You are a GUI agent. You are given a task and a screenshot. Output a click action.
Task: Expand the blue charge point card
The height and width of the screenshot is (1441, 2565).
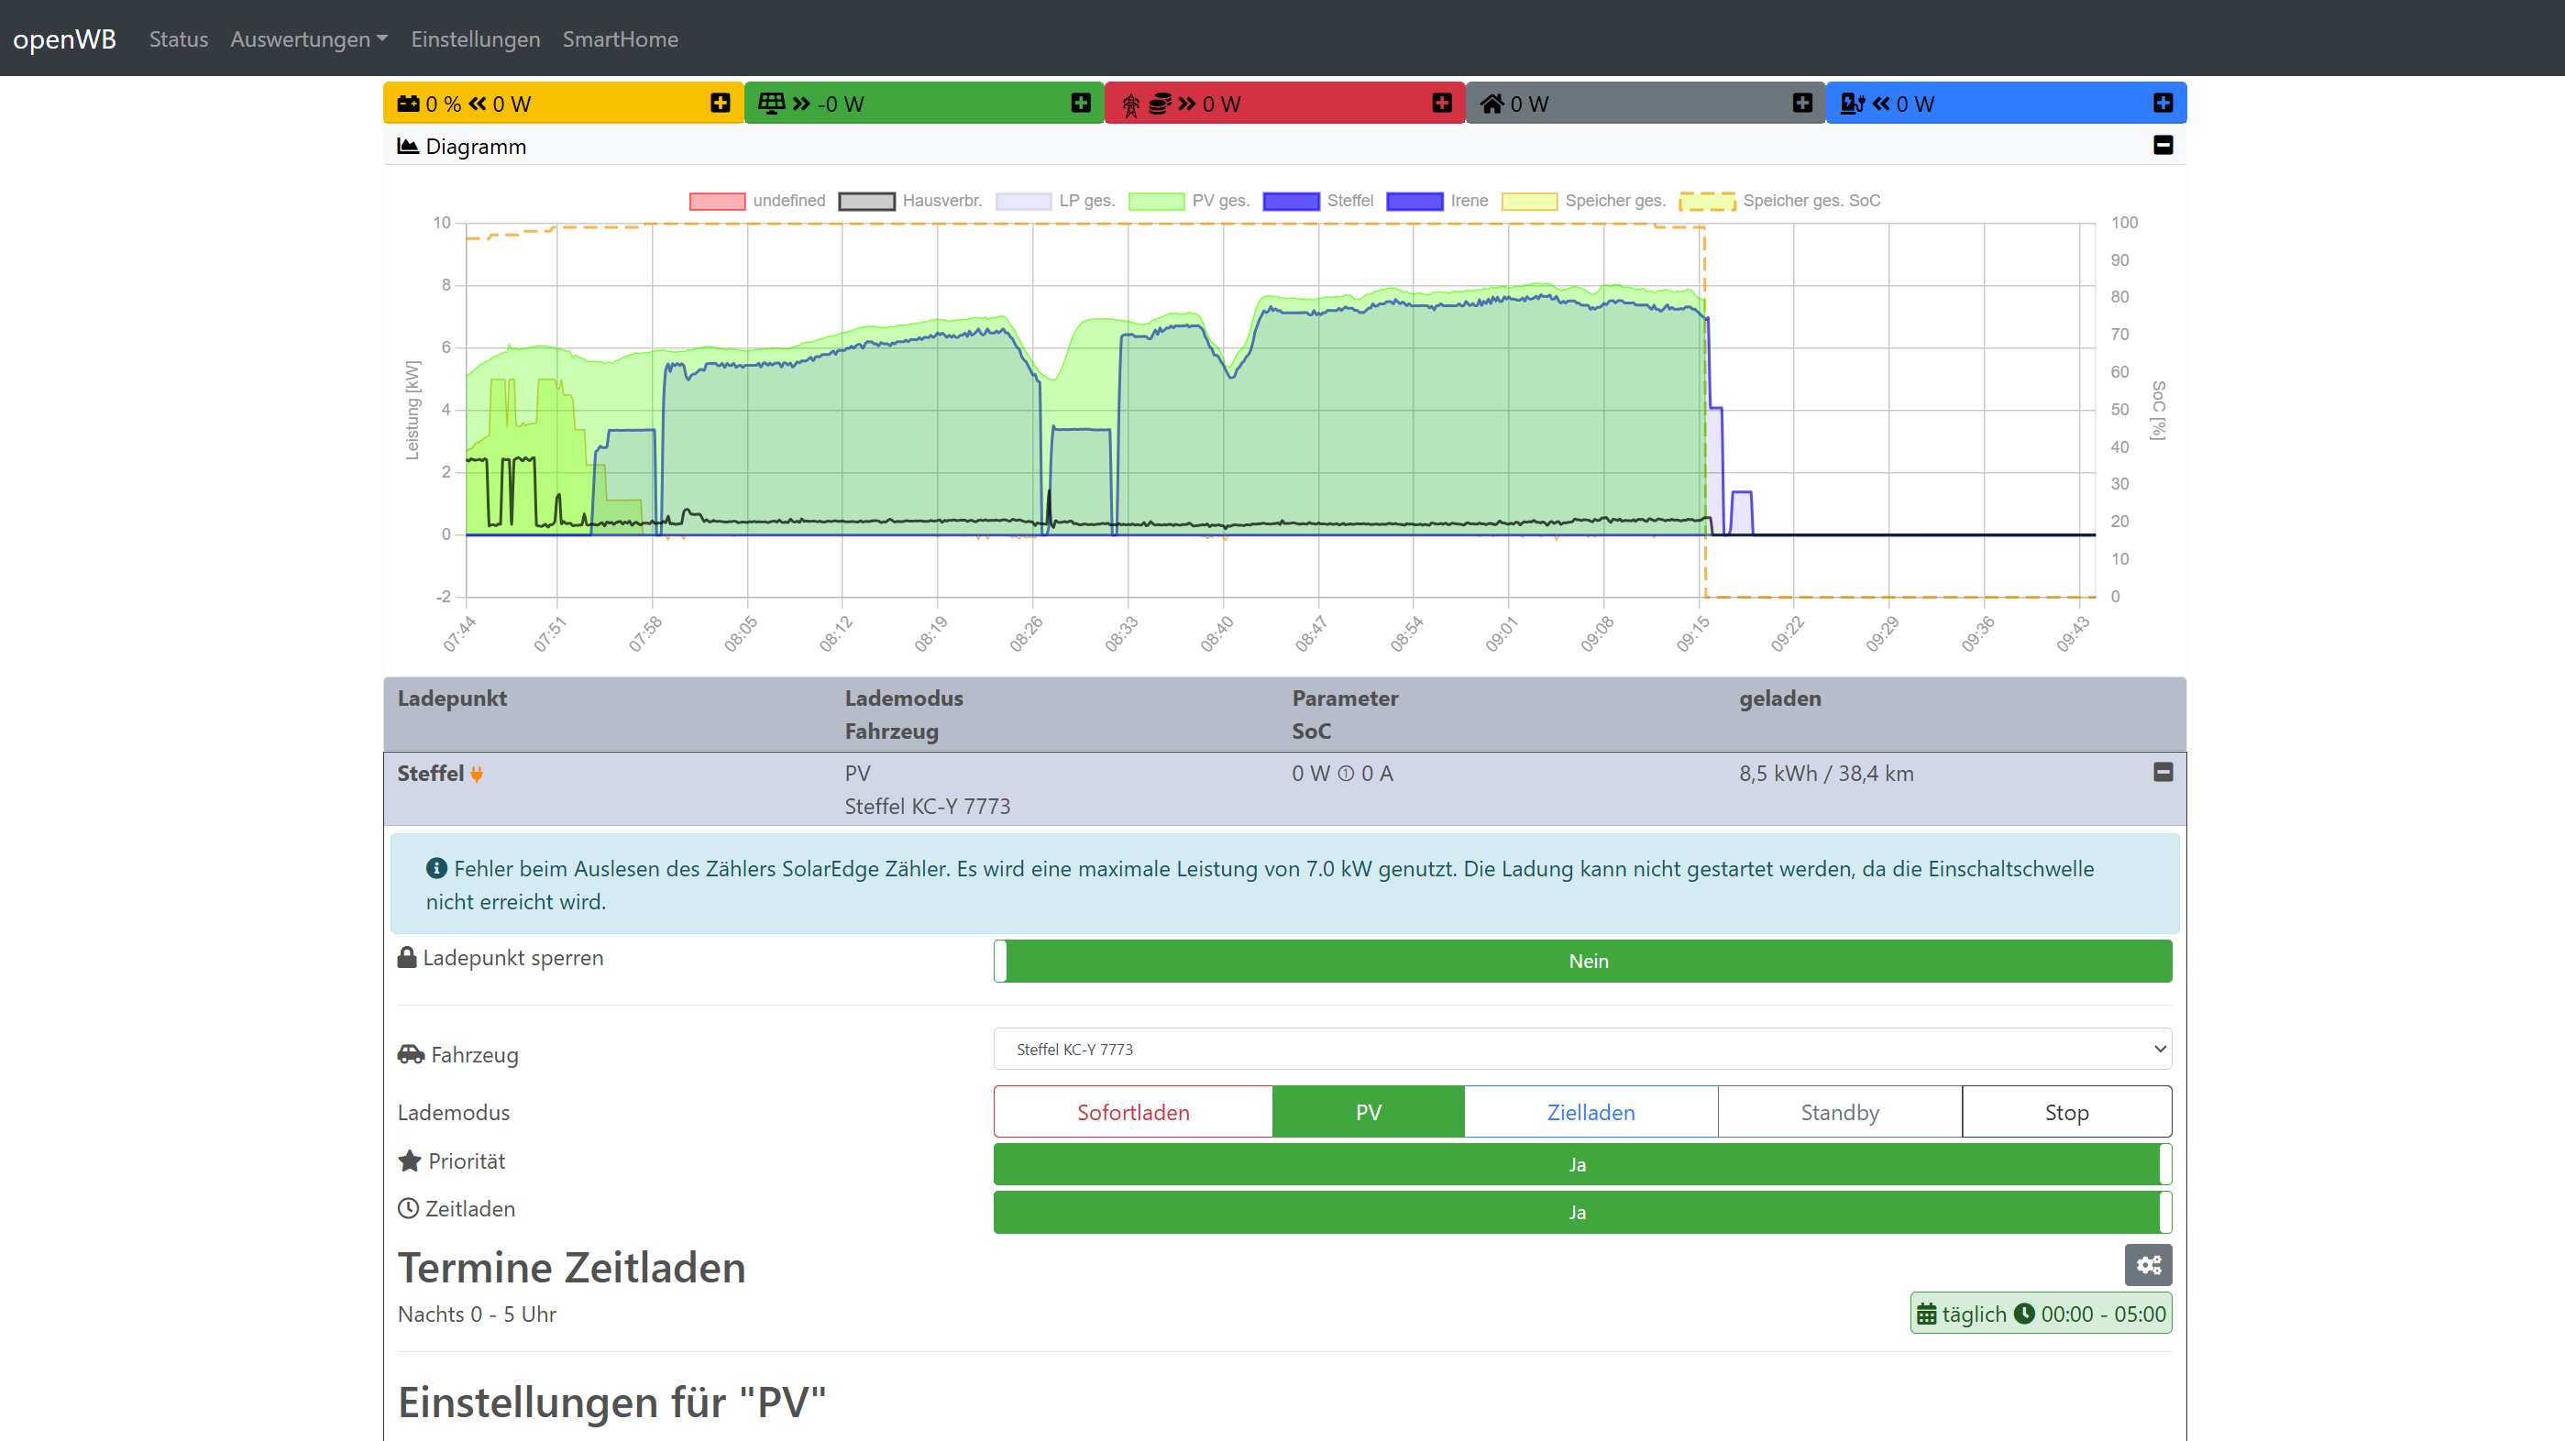point(2162,103)
